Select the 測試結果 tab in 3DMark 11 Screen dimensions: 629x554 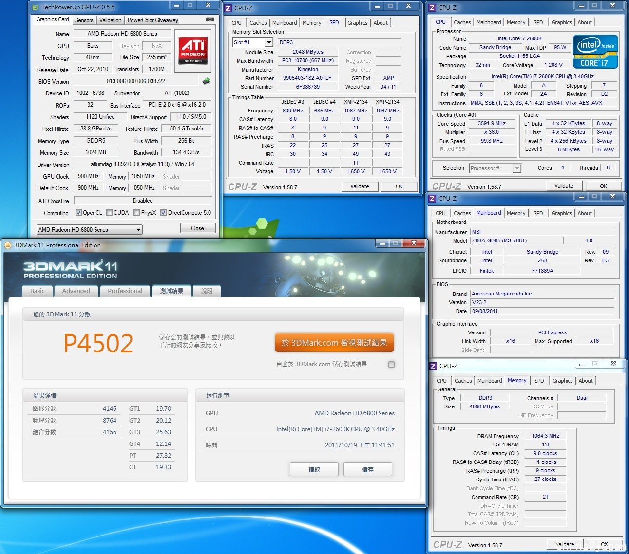pos(172,291)
